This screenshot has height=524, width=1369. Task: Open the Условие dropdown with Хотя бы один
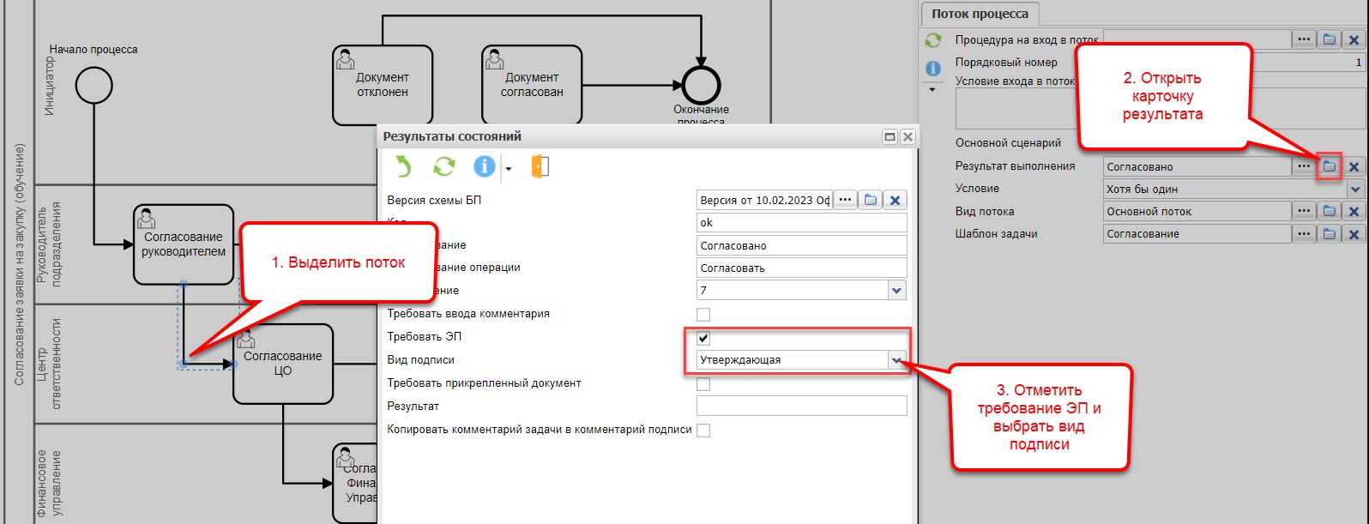tap(1355, 190)
